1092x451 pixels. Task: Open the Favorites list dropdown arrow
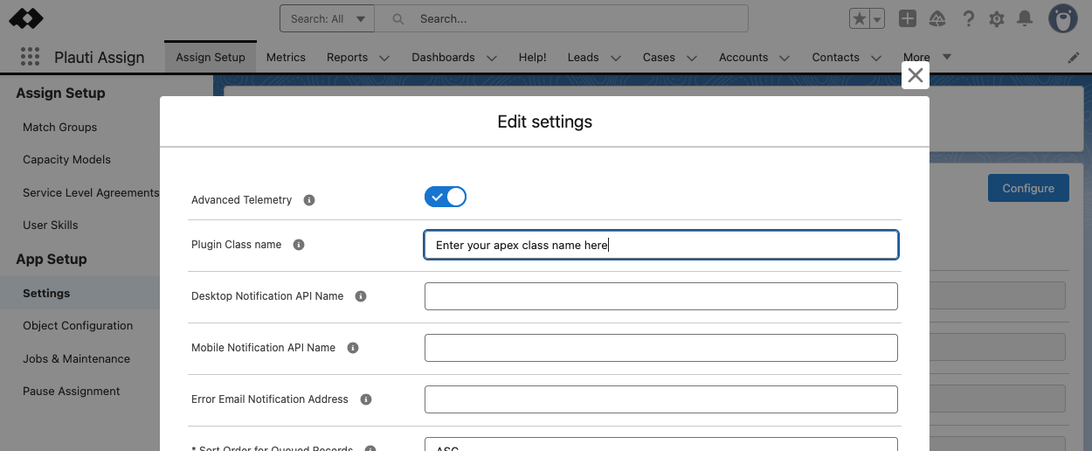(x=877, y=18)
